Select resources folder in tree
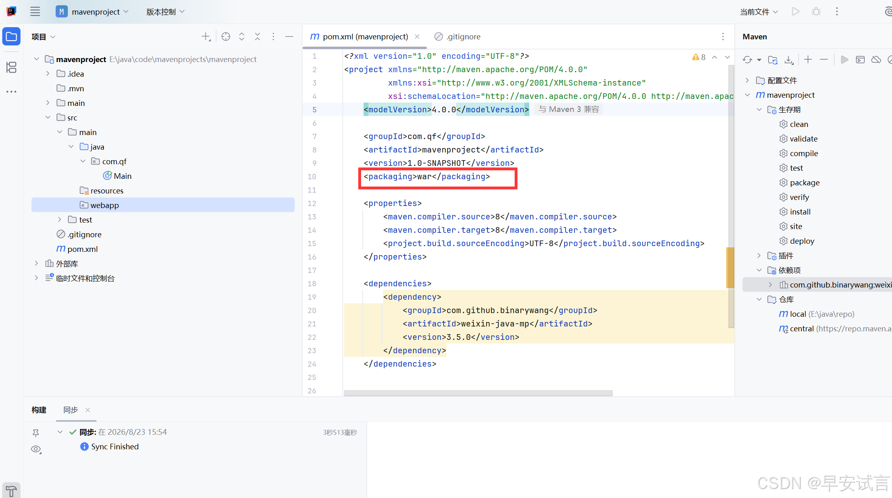The width and height of the screenshot is (892, 498). [102, 191]
